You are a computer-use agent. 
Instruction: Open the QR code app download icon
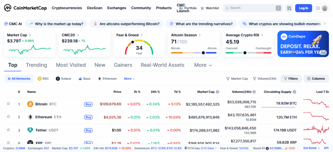coord(289,8)
